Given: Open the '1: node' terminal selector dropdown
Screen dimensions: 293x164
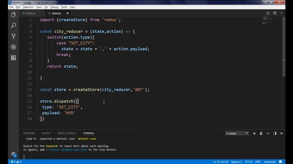Looking at the screenshot, I should click(237, 133).
